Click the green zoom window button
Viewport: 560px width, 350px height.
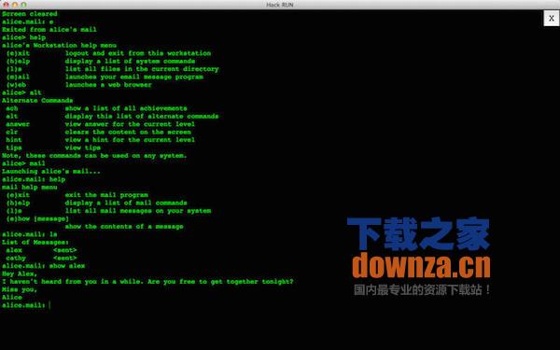pos(23,5)
